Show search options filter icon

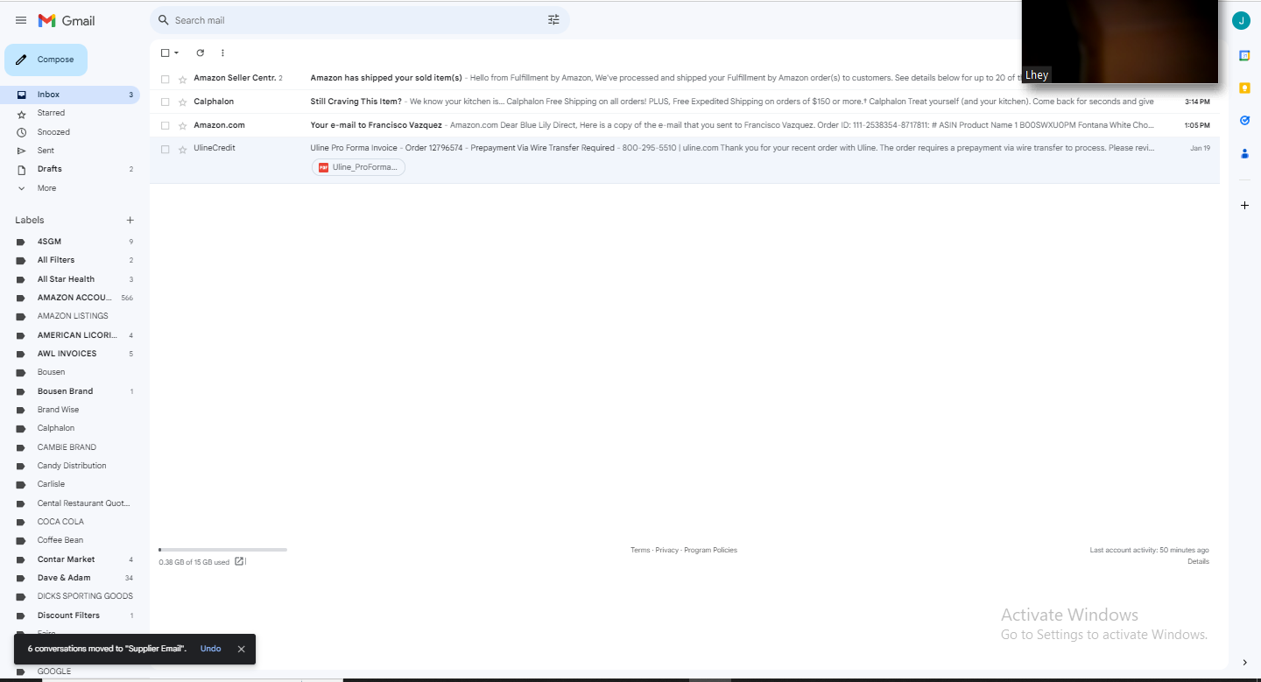coord(553,20)
